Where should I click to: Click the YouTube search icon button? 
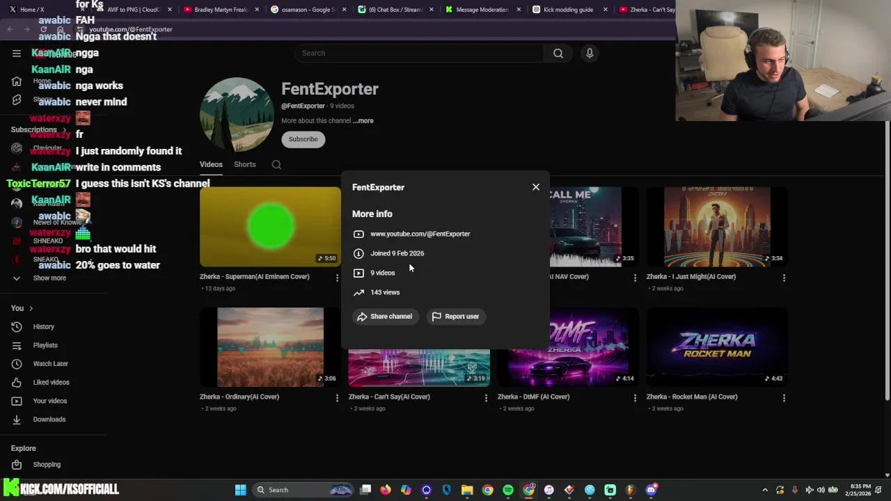558,53
